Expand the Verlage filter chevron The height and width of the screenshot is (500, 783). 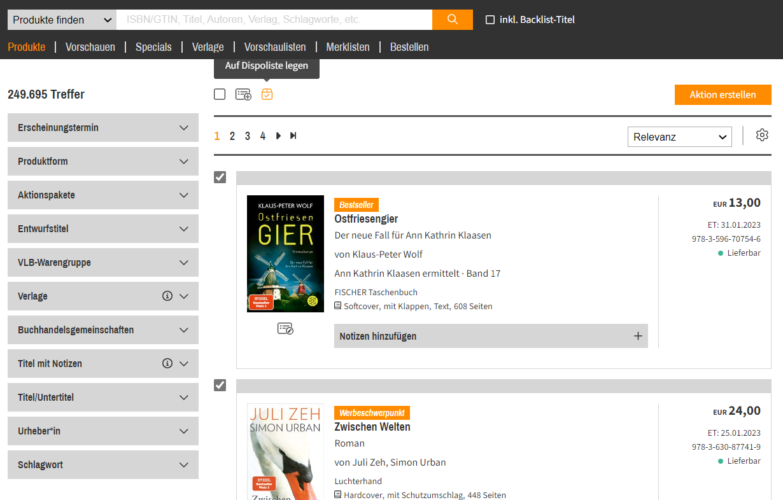coord(184,296)
